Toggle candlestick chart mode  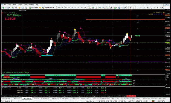pyautogui.click(x=93, y=8)
